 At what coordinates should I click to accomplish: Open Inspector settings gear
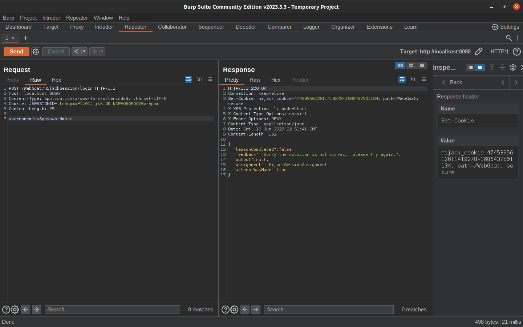click(513, 68)
